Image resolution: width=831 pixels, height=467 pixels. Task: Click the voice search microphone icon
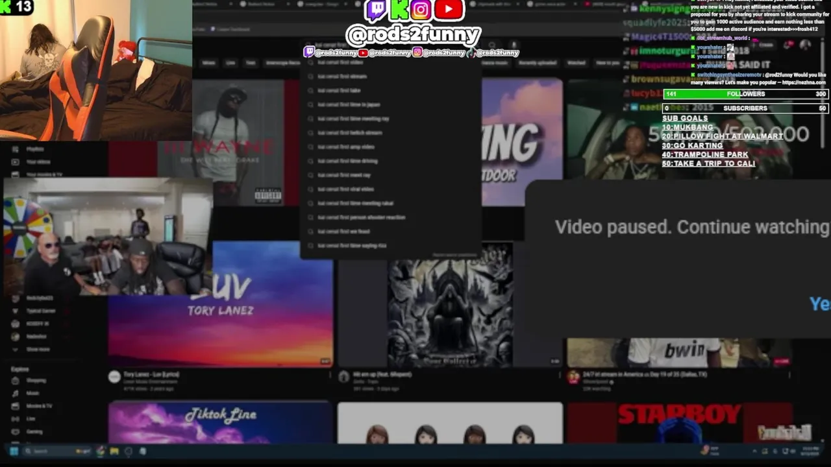(514, 45)
